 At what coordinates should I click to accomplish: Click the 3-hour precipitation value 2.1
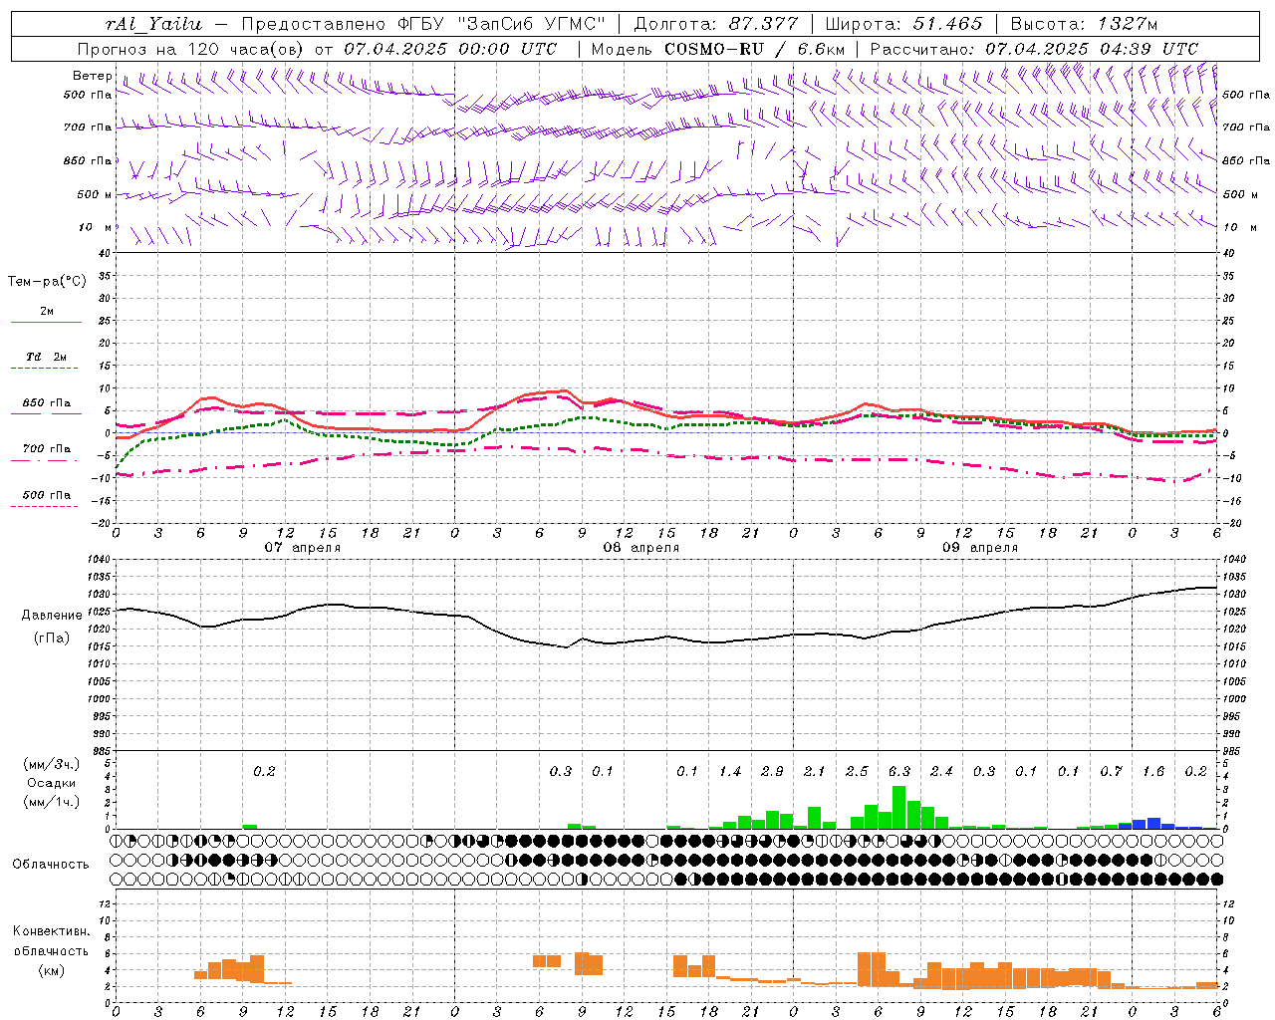814,772
